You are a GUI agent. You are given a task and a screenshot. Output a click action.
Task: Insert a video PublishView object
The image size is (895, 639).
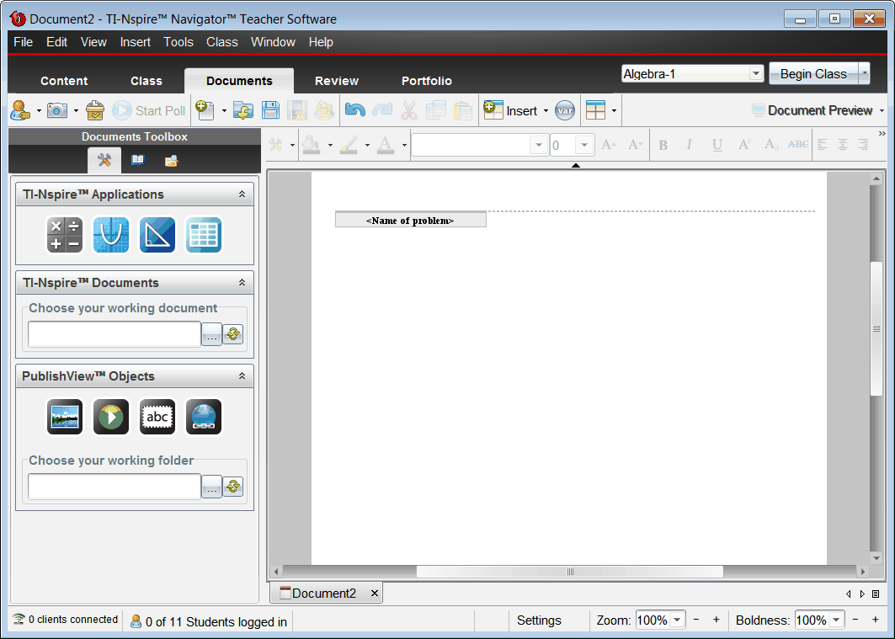tap(111, 417)
